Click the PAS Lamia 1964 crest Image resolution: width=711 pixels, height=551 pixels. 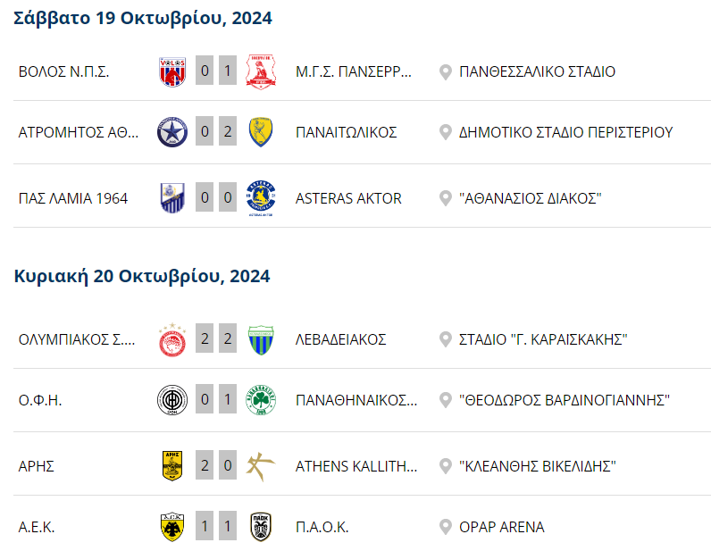(172, 198)
